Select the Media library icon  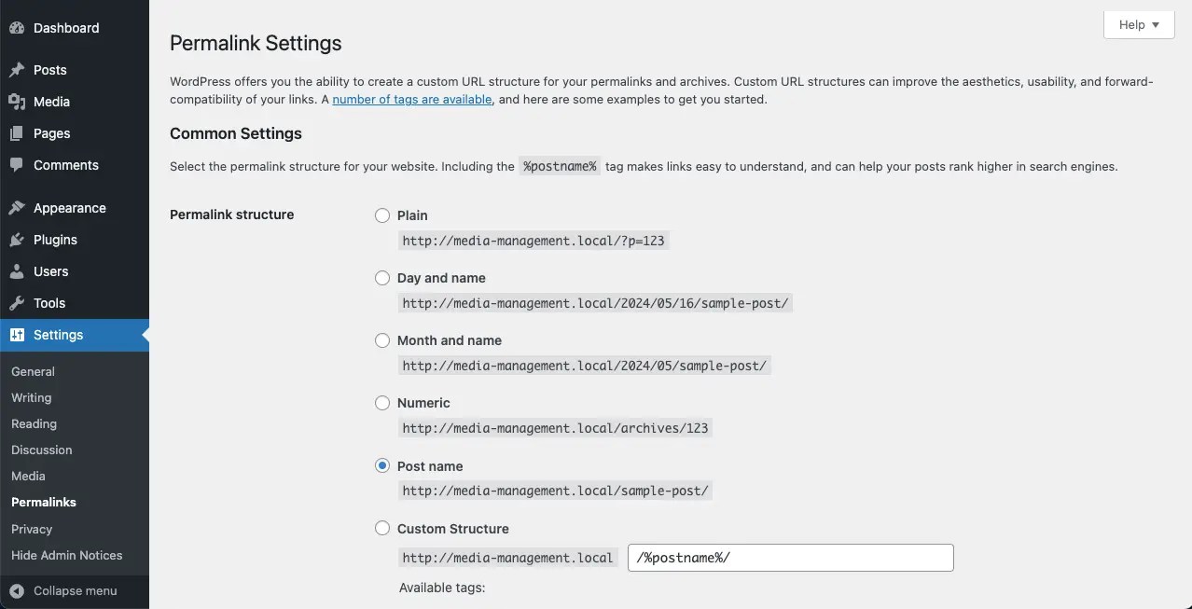pyautogui.click(x=18, y=102)
